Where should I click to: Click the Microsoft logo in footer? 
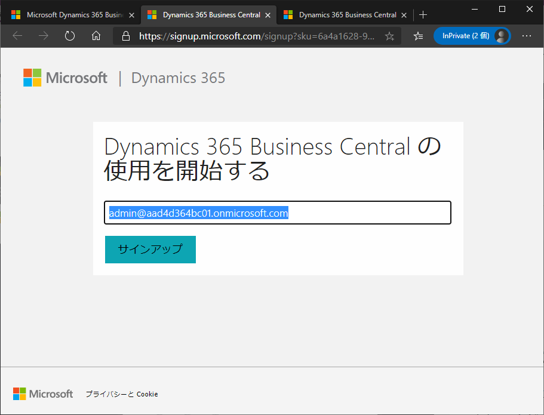pyautogui.click(x=43, y=394)
